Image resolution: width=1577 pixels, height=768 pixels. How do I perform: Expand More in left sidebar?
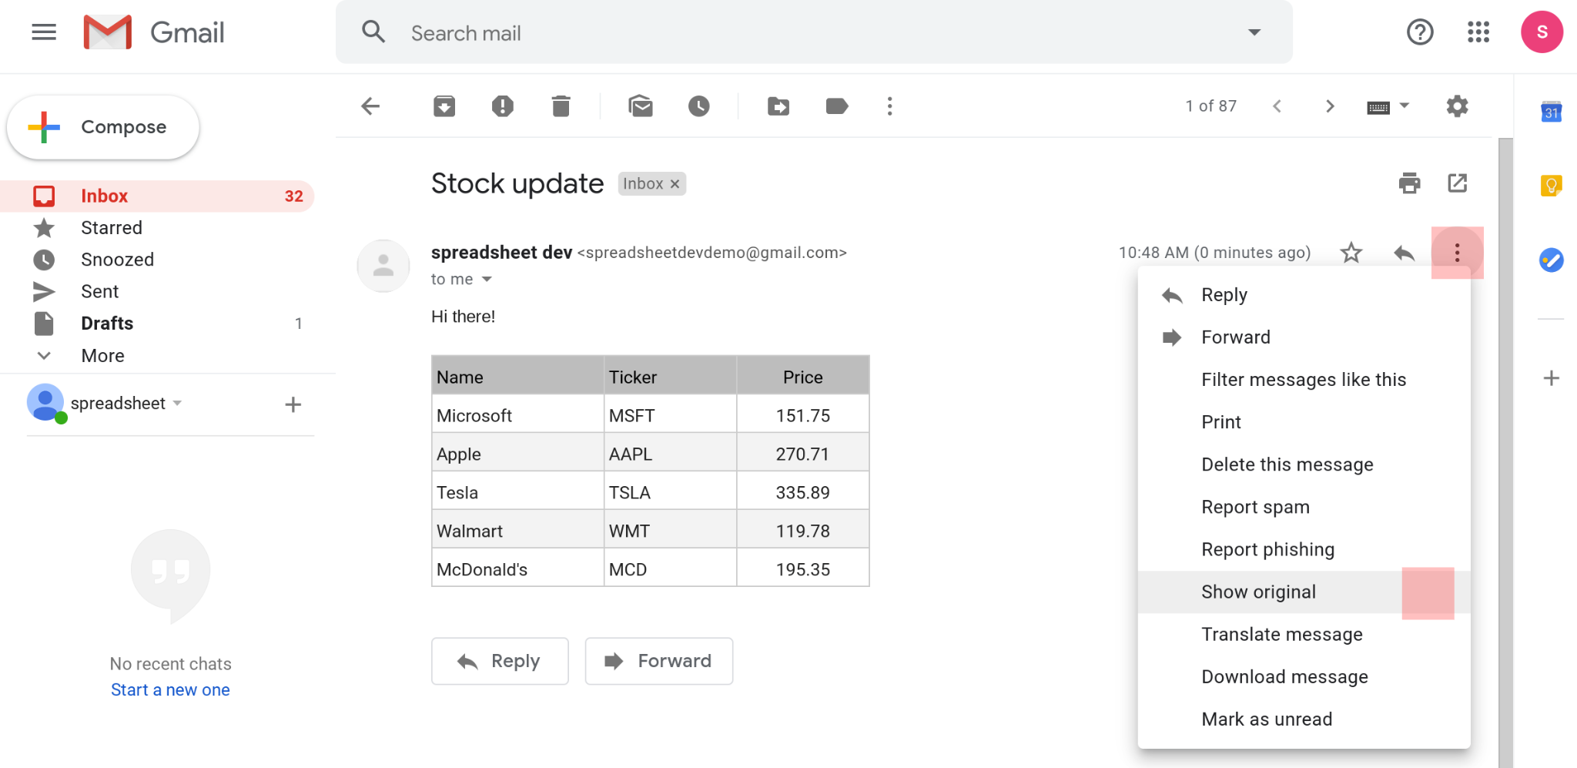[102, 356]
